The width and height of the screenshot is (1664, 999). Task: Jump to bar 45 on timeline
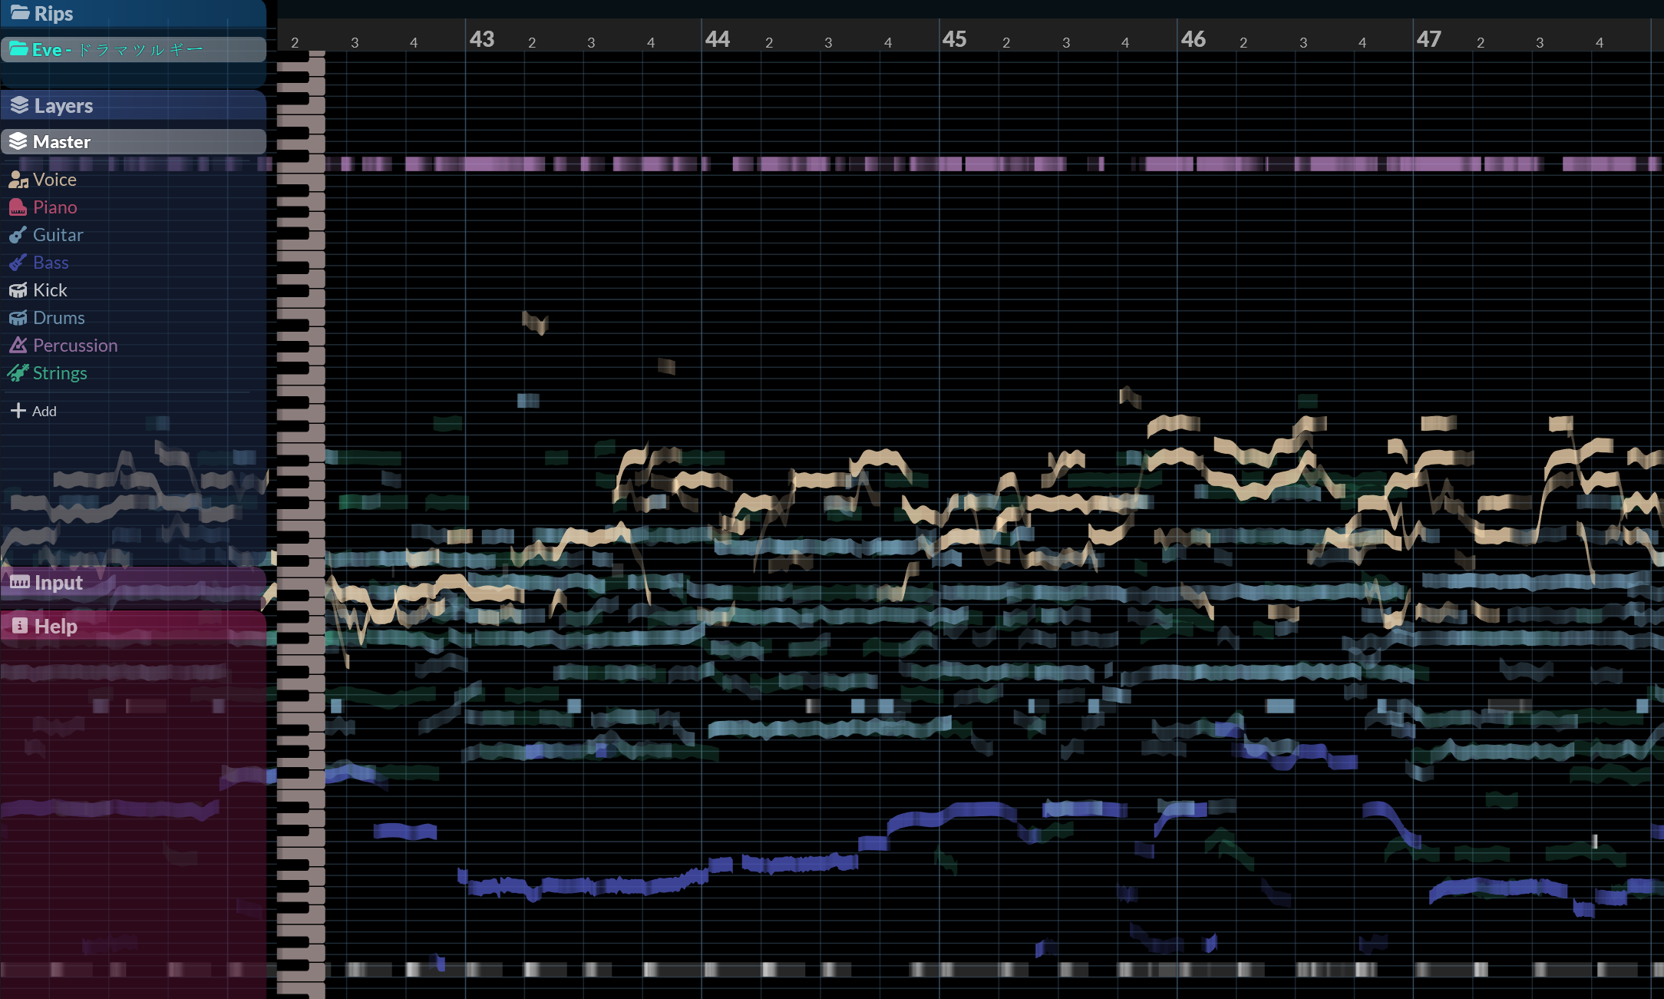point(955,39)
